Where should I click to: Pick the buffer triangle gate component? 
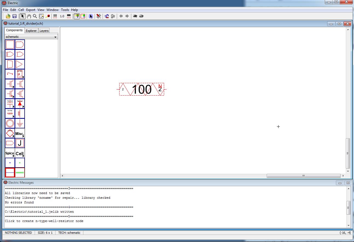(x=20, y=64)
